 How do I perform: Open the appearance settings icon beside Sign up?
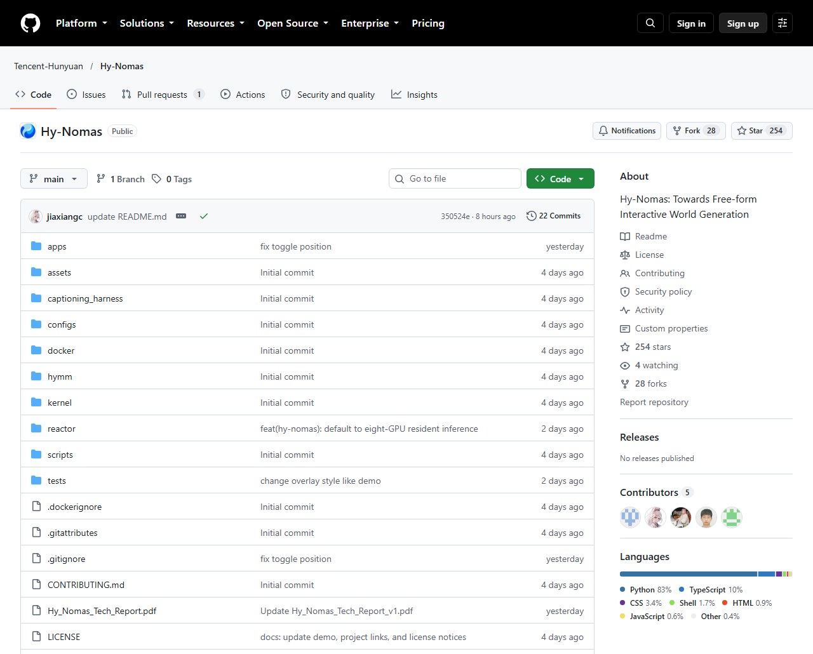(x=783, y=23)
